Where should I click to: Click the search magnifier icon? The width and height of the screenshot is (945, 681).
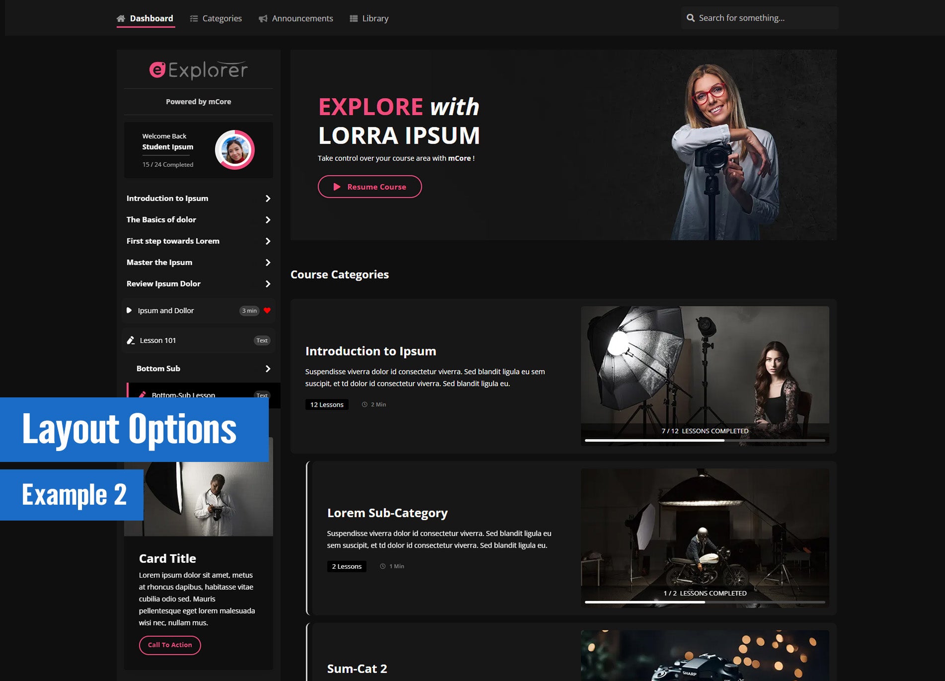(x=691, y=17)
